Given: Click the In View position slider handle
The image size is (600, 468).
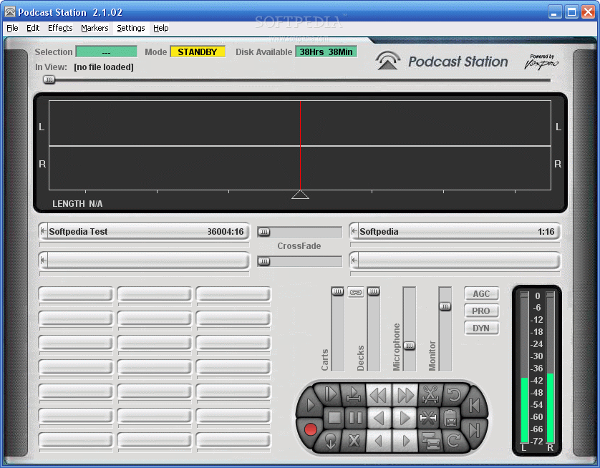Looking at the screenshot, I should click(x=49, y=79).
